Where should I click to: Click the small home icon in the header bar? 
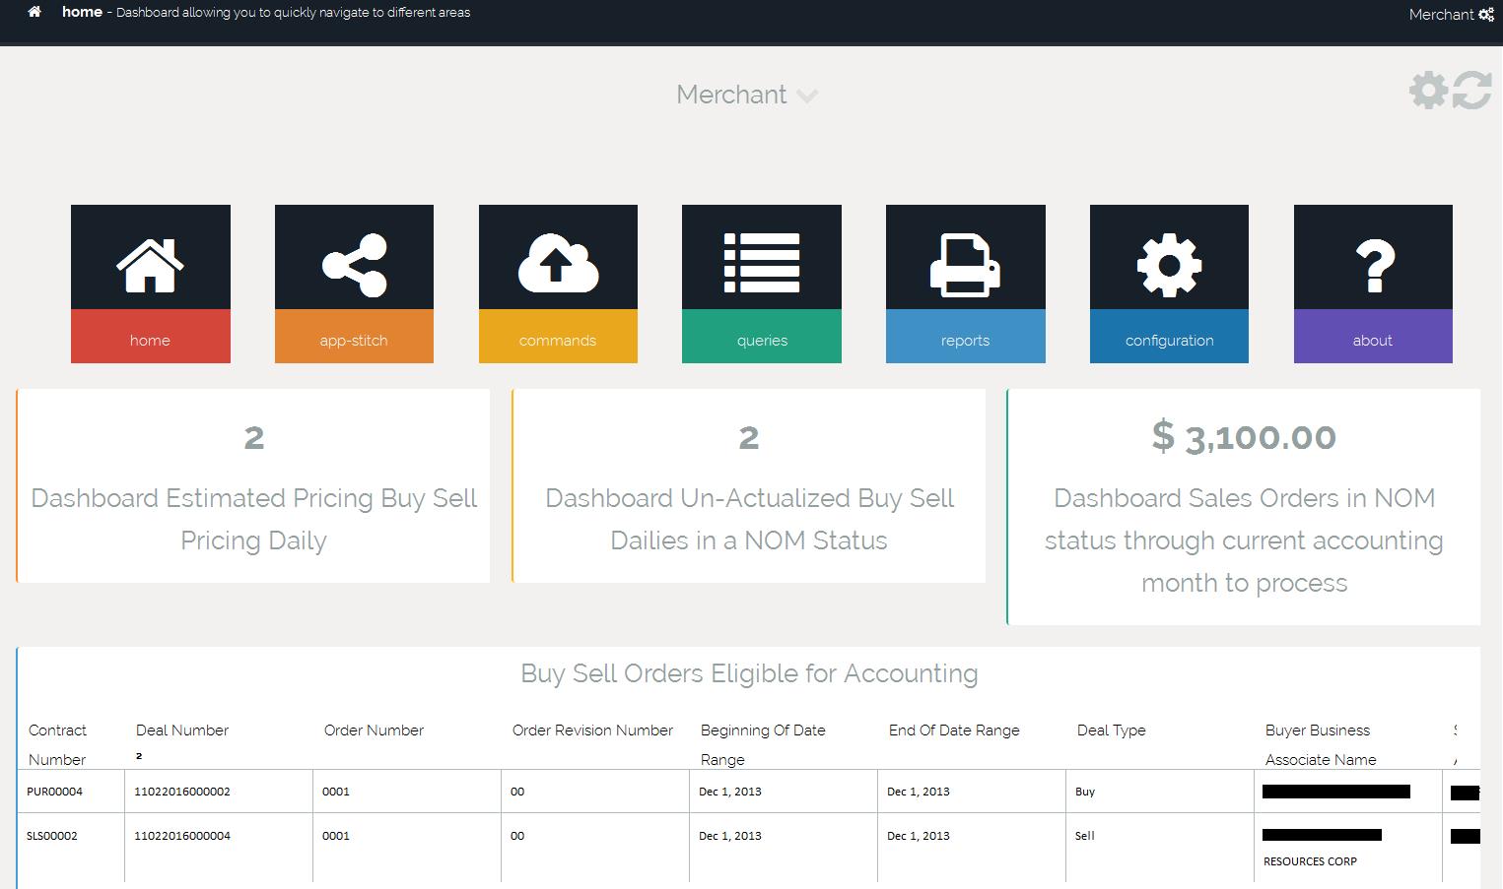pos(34,13)
